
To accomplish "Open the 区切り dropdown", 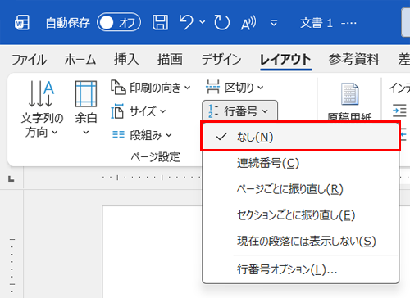I will (x=261, y=88).
